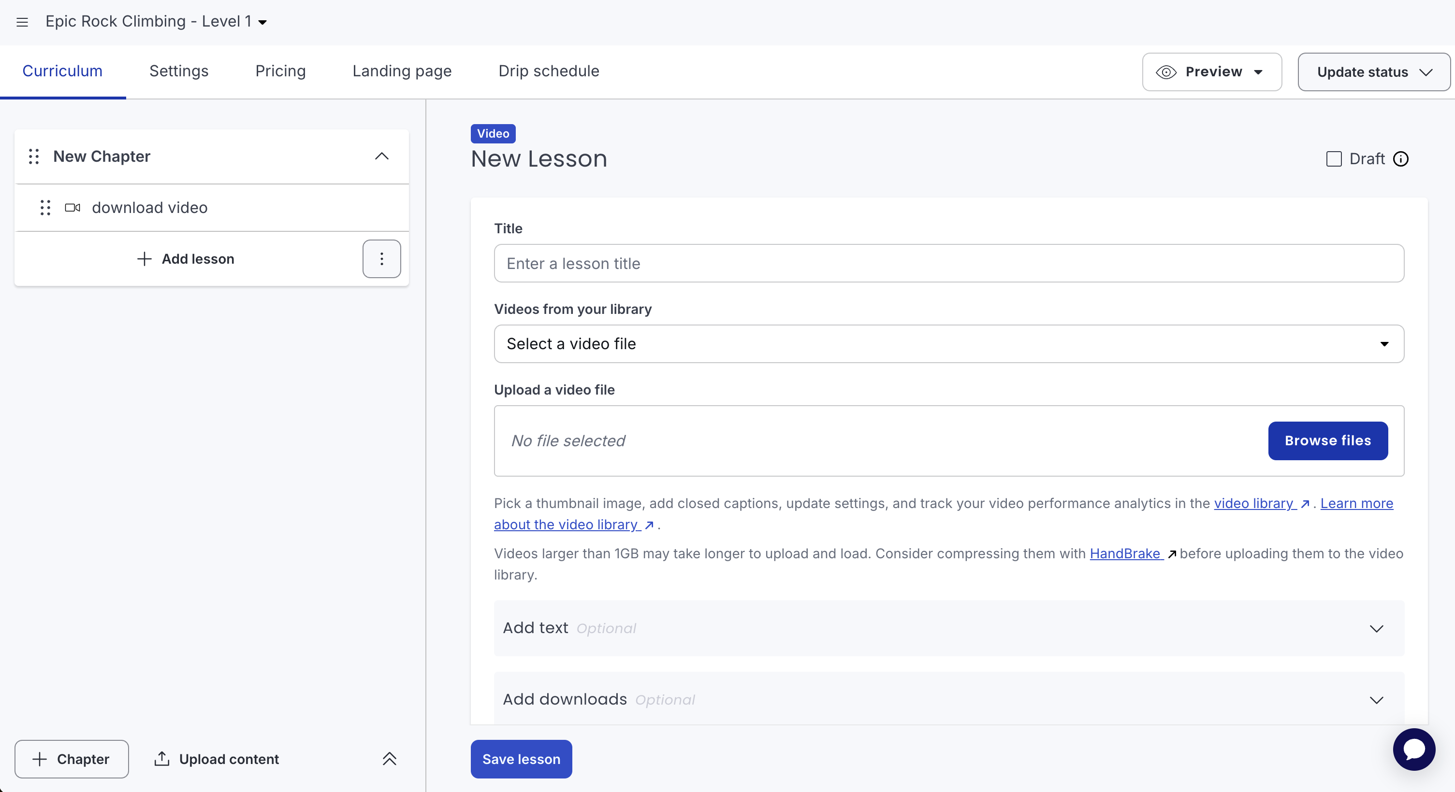Enable the Draft checkbox

(1334, 159)
